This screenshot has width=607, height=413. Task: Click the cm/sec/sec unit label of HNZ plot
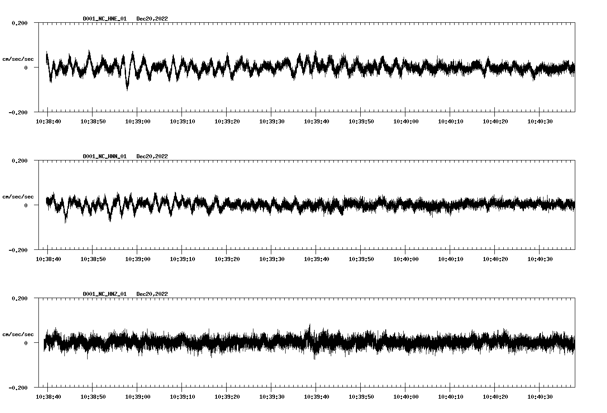pos(18,334)
